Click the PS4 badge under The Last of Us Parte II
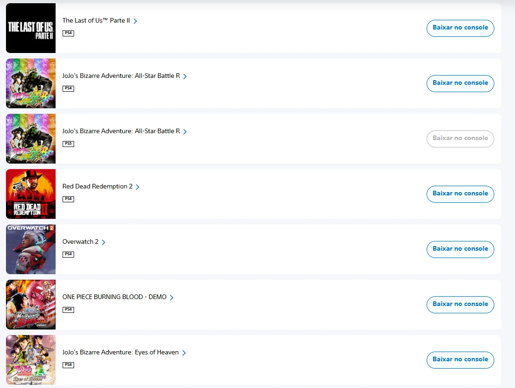The width and height of the screenshot is (515, 388). tap(68, 33)
